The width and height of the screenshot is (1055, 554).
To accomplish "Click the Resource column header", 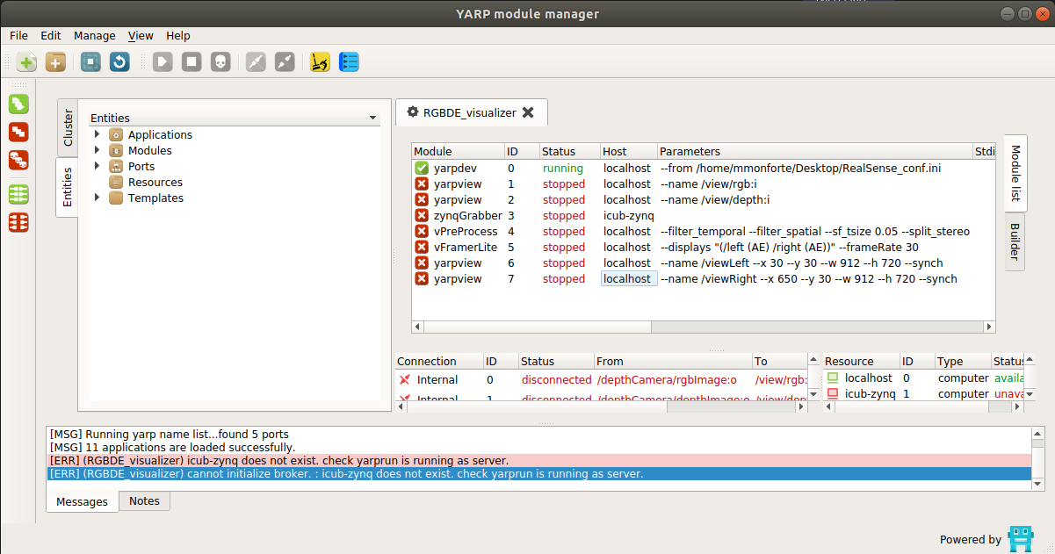I will (x=860, y=362).
